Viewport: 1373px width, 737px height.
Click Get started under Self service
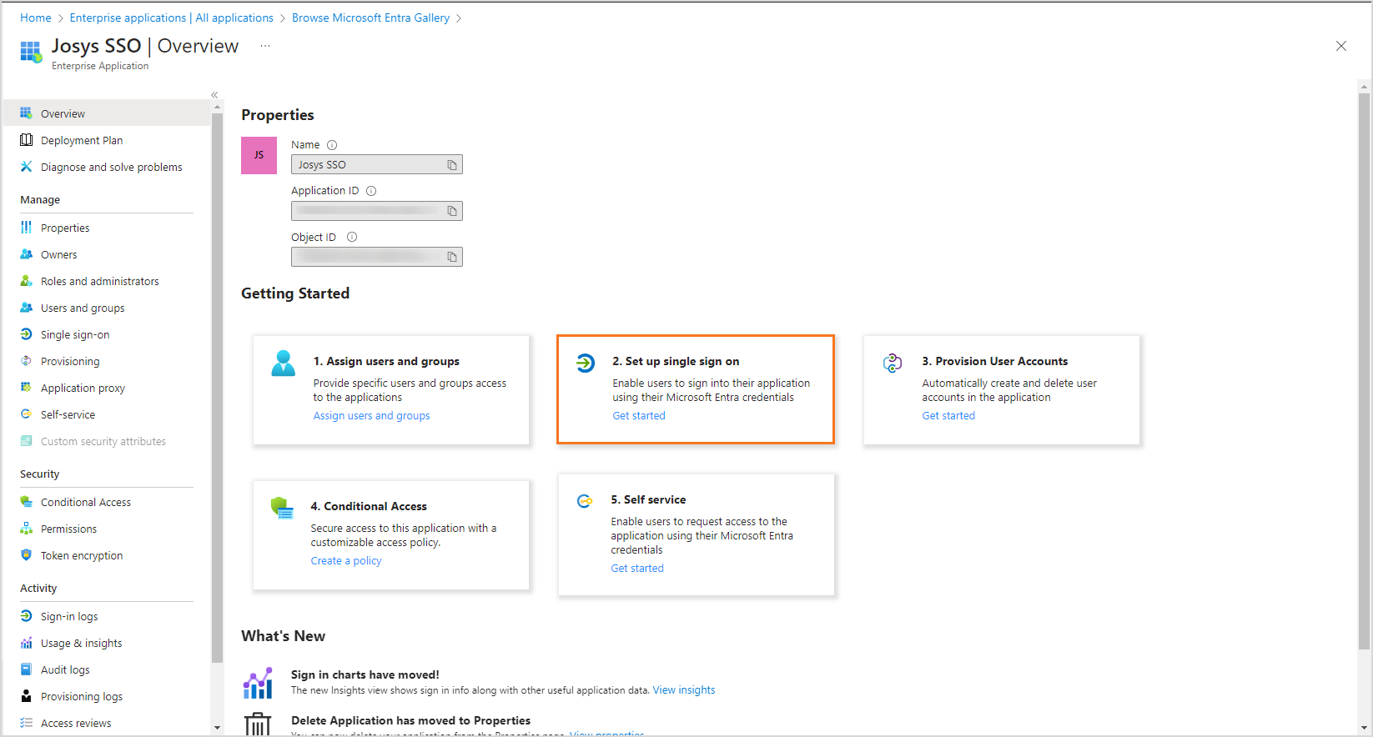click(637, 568)
